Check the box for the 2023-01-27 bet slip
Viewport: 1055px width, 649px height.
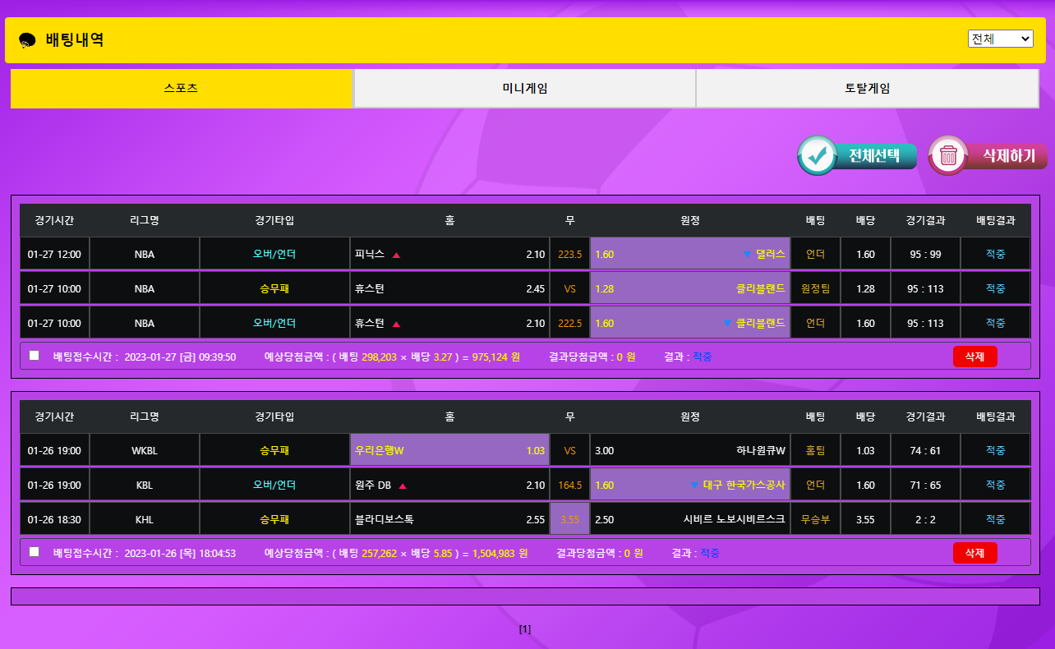coord(34,356)
